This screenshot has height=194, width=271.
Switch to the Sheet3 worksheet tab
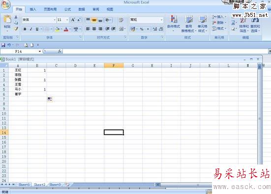(55, 185)
